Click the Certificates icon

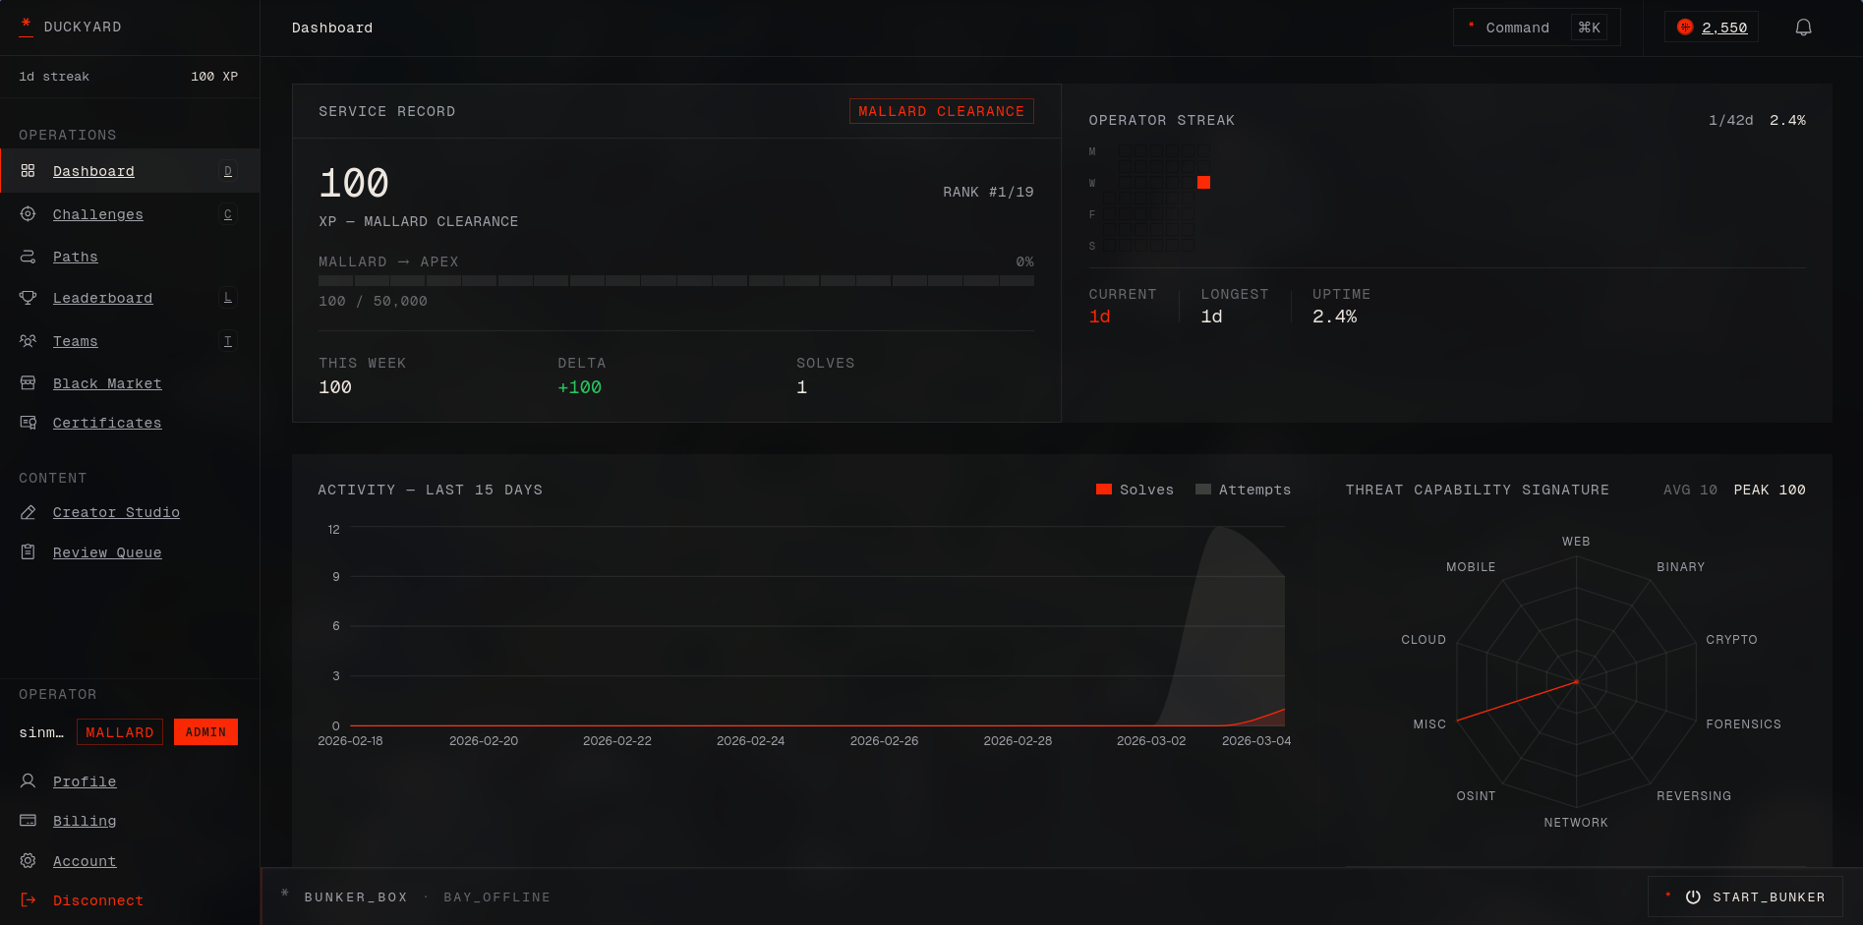(29, 423)
